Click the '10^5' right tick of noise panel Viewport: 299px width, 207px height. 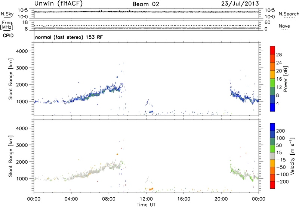[269, 10]
